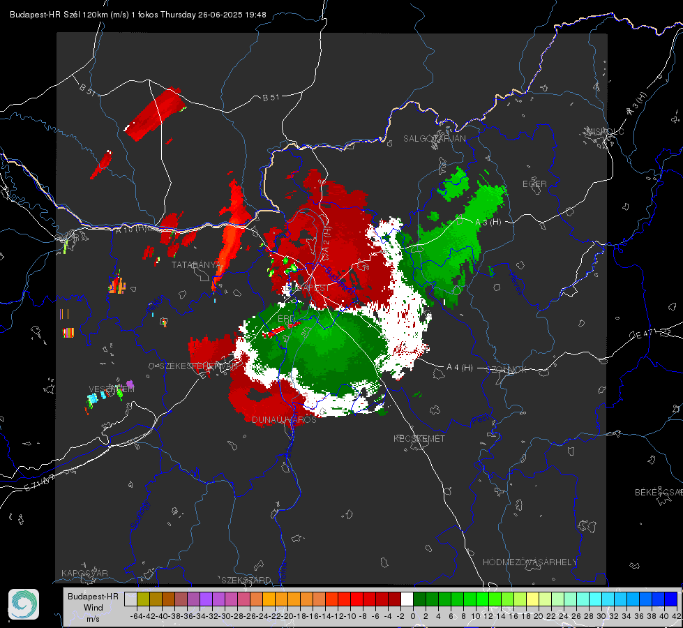The width and height of the screenshot is (683, 628).
Task: Click the KAPOSVAR city label
Action: [x=84, y=573]
